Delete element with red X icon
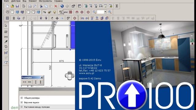The image size is (196, 110). pos(56,6)
